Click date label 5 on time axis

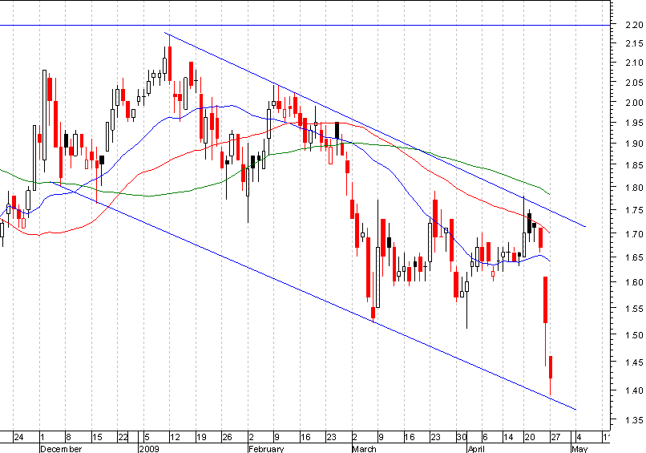pos(147,437)
